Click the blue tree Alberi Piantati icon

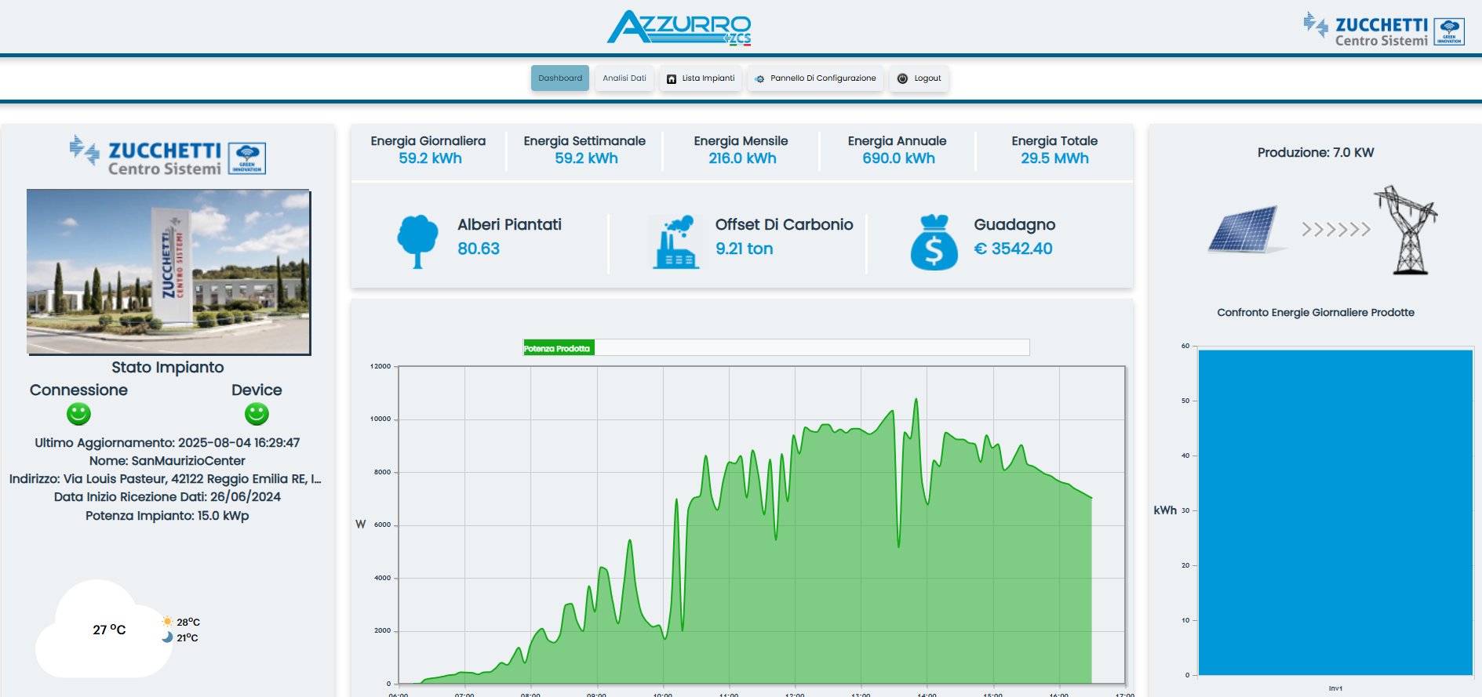[417, 241]
